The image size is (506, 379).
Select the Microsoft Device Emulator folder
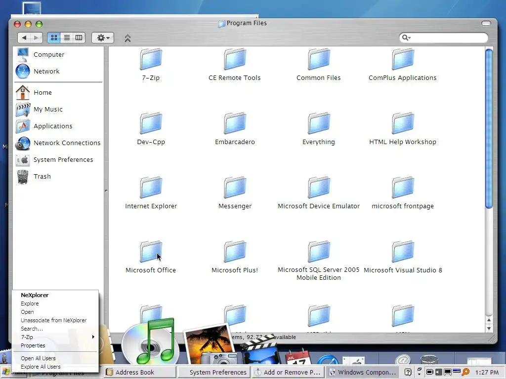click(x=319, y=188)
